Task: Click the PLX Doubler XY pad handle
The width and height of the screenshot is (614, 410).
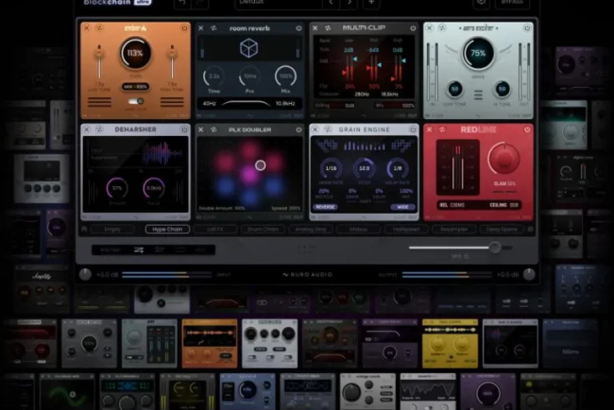Action: click(261, 165)
